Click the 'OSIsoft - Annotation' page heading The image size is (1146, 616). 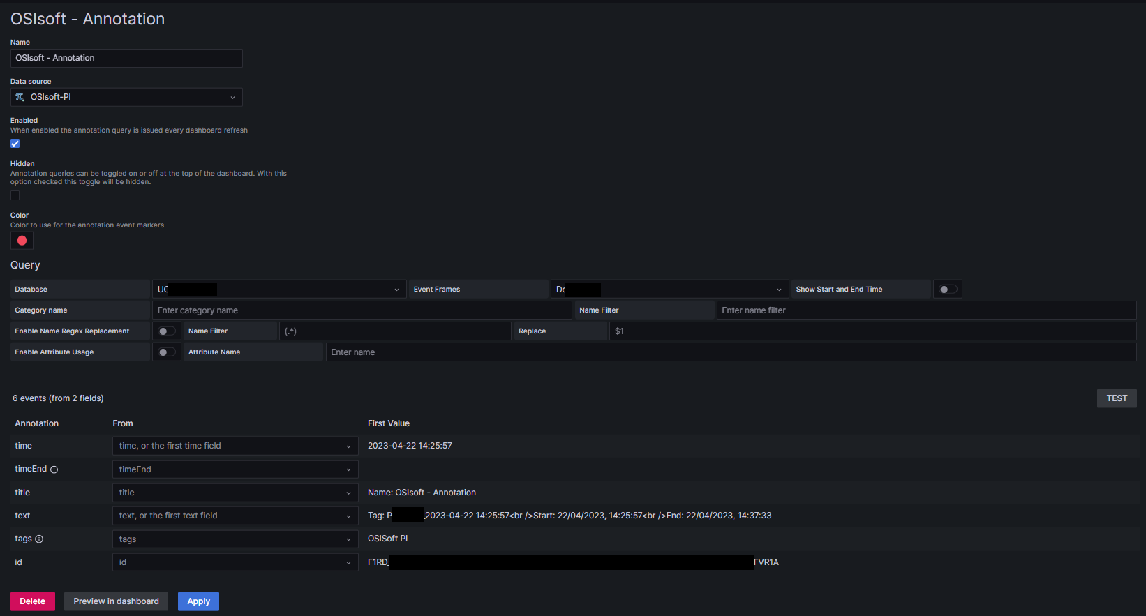[87, 19]
